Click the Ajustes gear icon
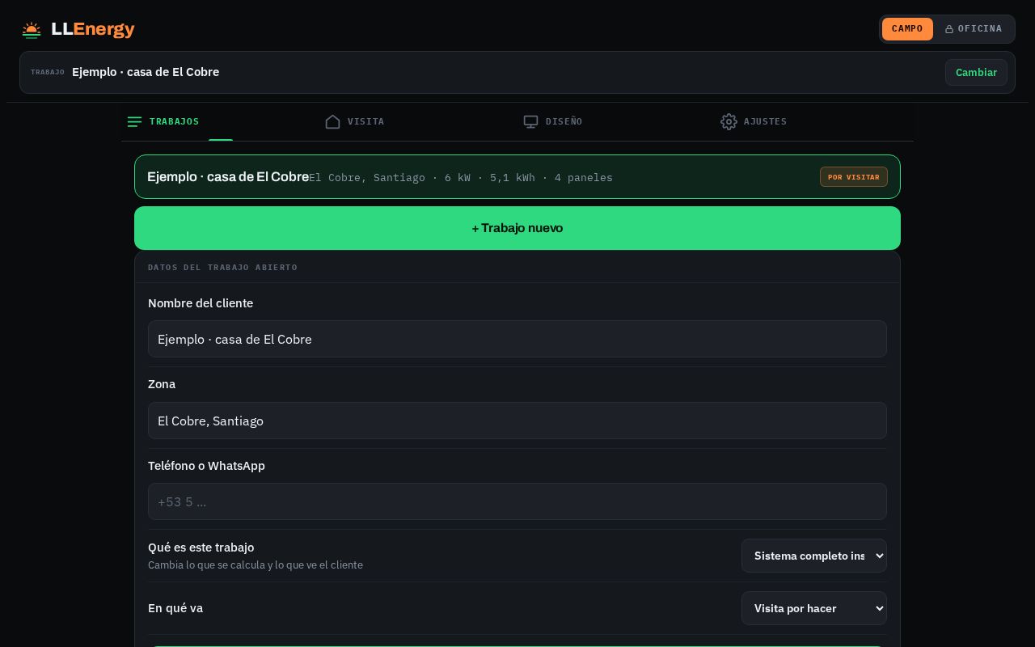This screenshot has width=1035, height=647. (729, 121)
